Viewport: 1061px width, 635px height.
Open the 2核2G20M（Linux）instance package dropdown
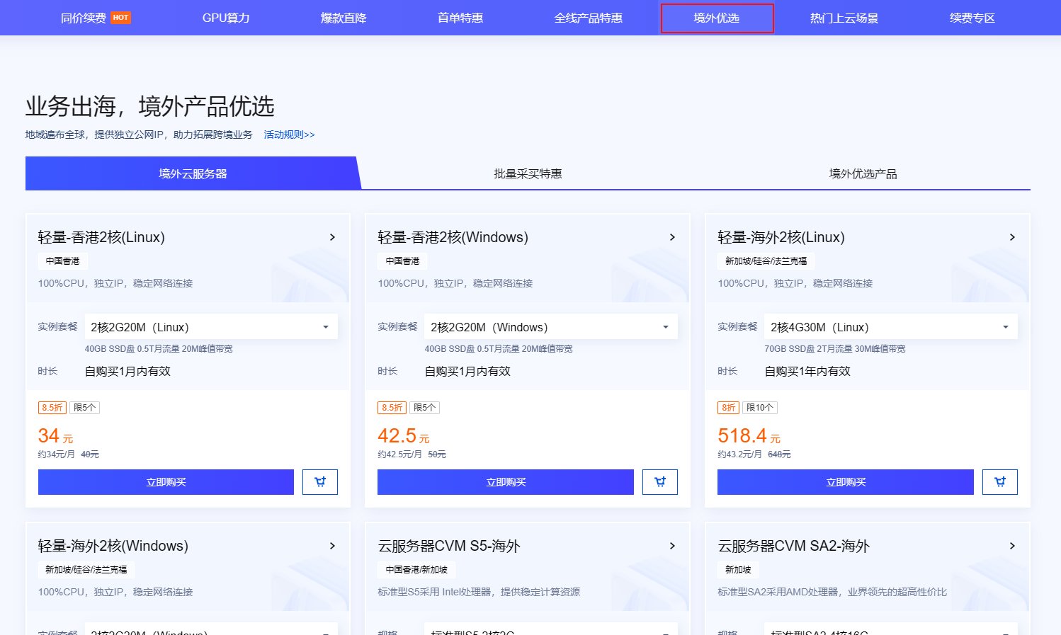coord(211,326)
